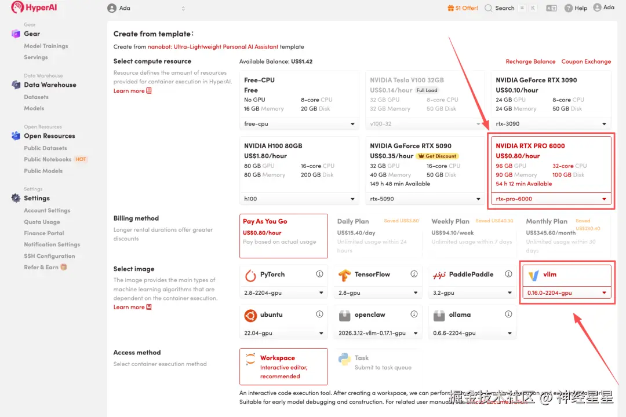The image size is (626, 417).
Task: Open the nanobot template link
Action: tap(213, 47)
